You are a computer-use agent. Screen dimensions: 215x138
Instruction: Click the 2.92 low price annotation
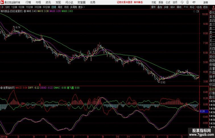click(x=163, y=82)
